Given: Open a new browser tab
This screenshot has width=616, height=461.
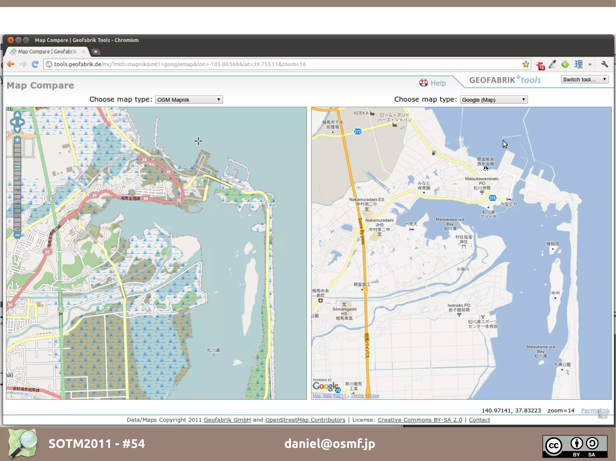Looking at the screenshot, I should tap(96, 52).
